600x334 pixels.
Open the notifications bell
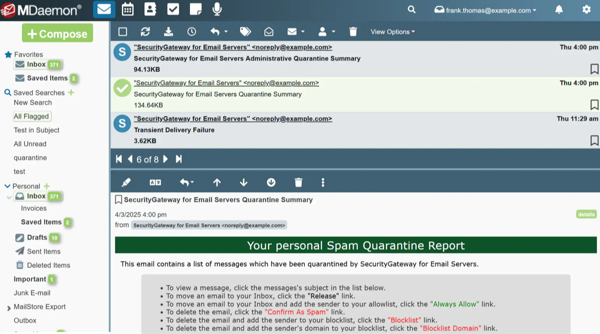coord(559,9)
